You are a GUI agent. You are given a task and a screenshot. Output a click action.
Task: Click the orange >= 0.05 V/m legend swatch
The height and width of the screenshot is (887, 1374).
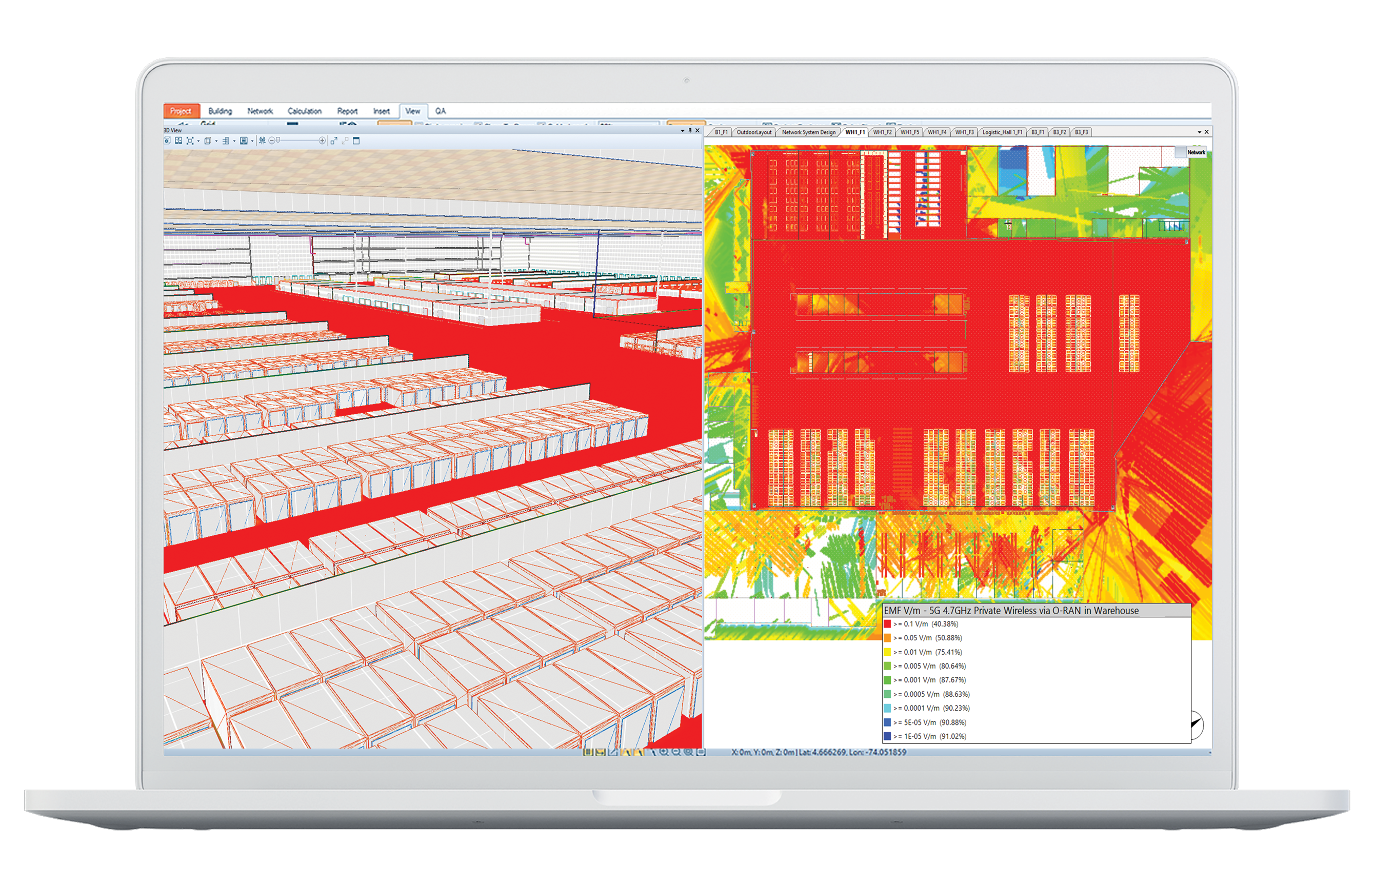point(887,638)
